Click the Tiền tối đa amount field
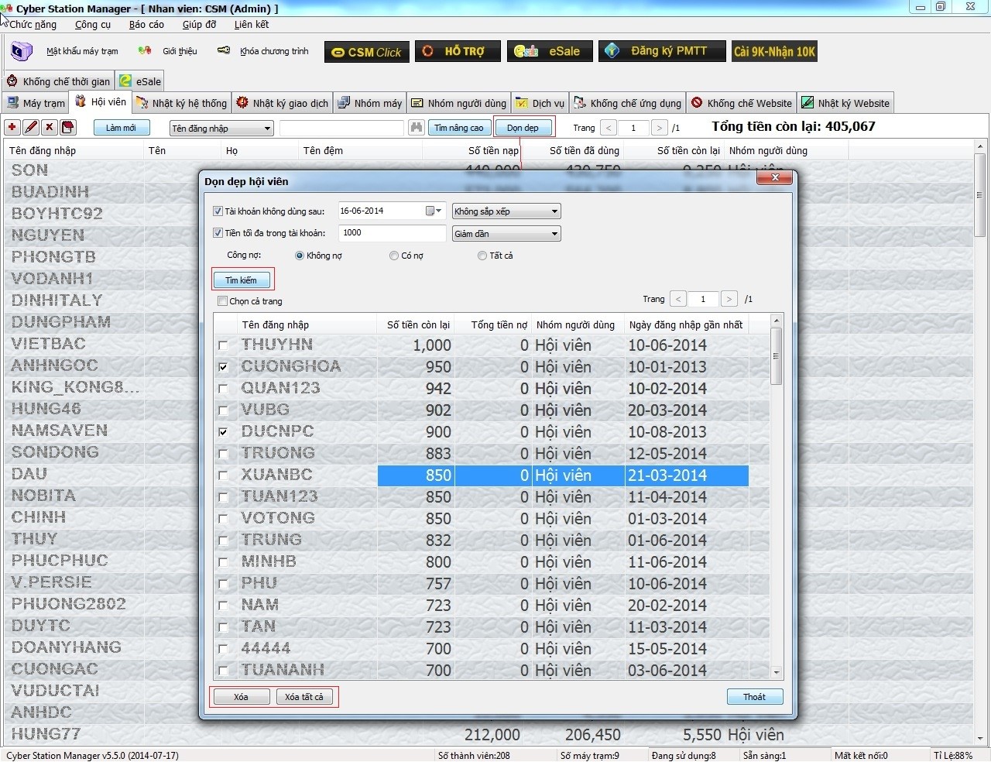This screenshot has width=991, height=762. coord(392,233)
